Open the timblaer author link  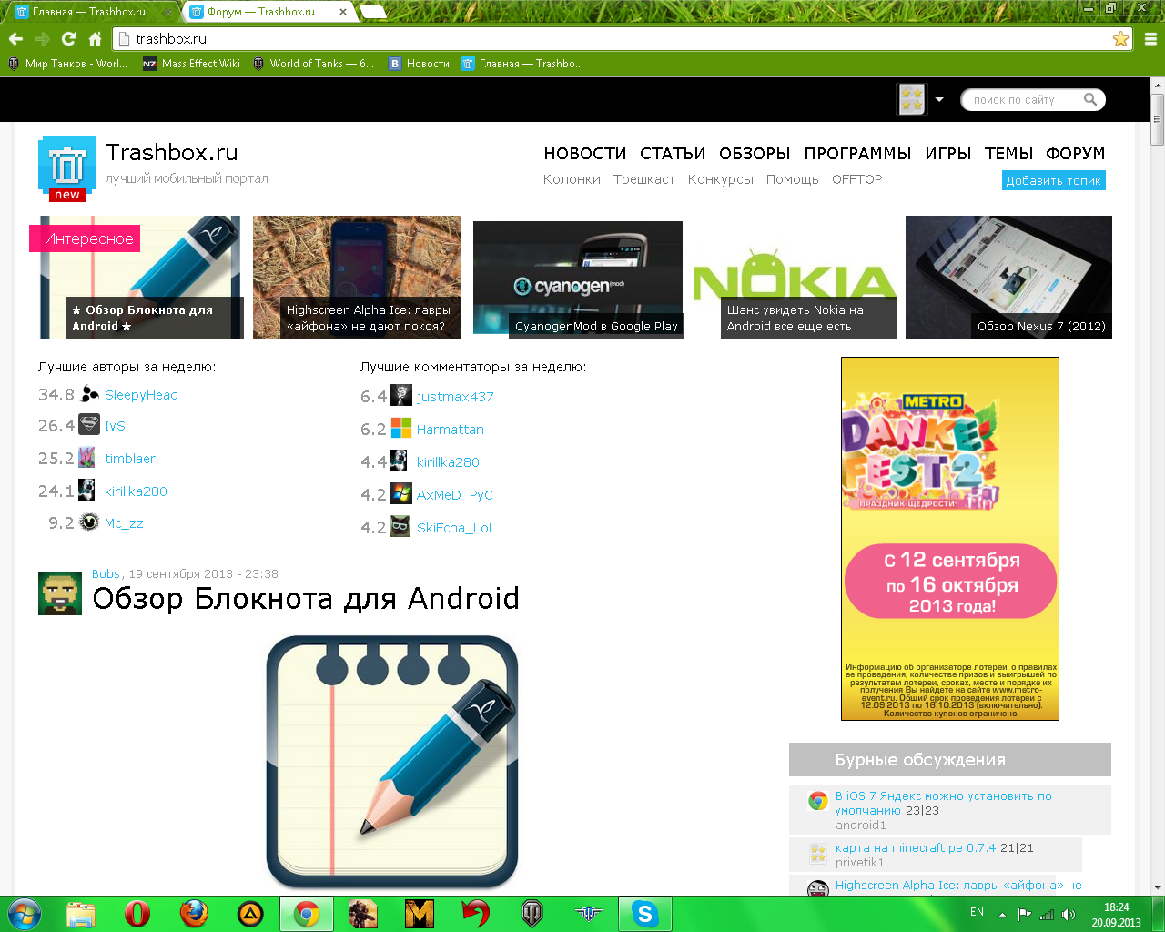click(x=130, y=459)
